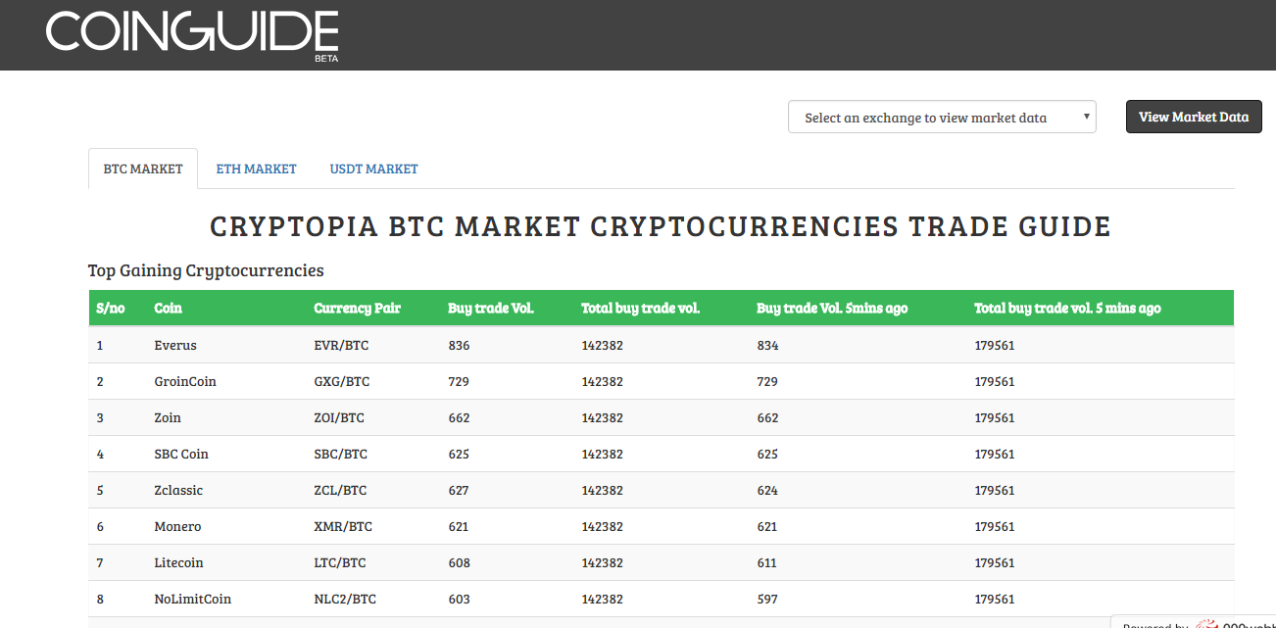The height and width of the screenshot is (628, 1276).
Task: Click Everus 5mins ago volume 834
Action: pos(767,345)
